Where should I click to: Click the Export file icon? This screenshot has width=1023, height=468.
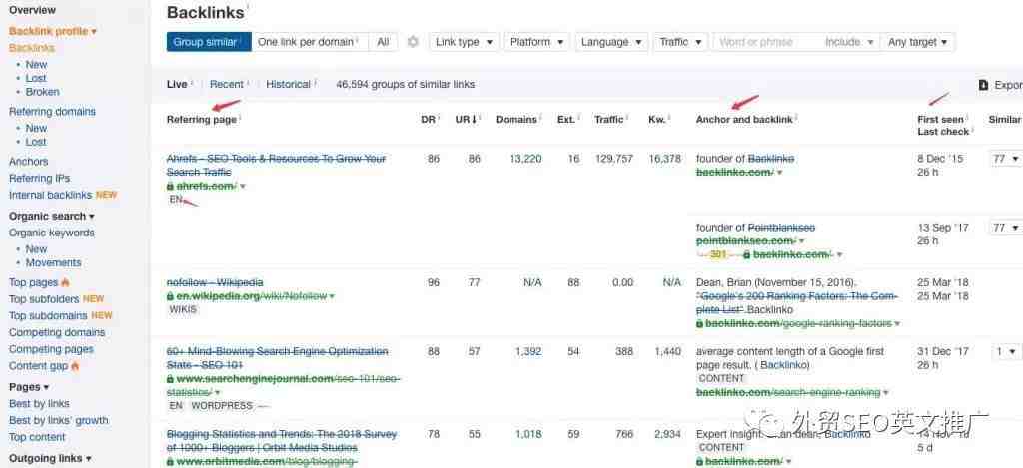pyautogui.click(x=983, y=85)
